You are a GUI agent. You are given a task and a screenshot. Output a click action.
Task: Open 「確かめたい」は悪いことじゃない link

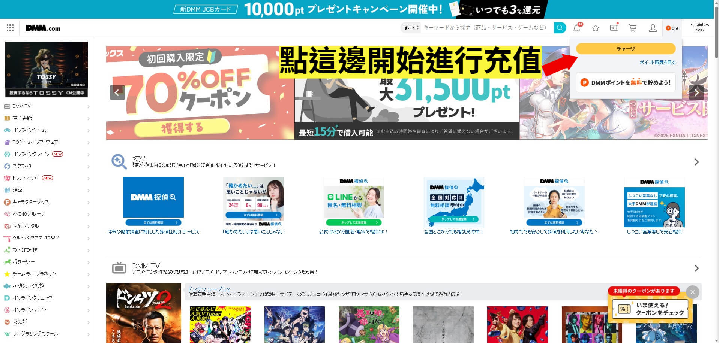click(253, 232)
